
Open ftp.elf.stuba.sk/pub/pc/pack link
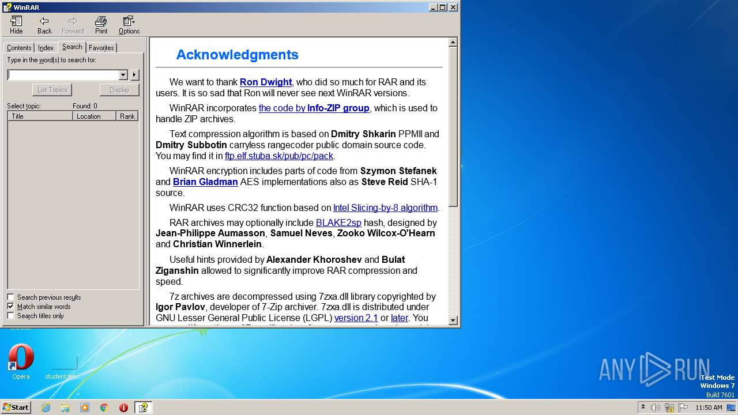point(279,156)
